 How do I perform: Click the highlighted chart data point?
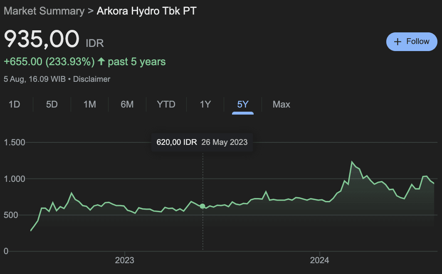[x=202, y=206]
